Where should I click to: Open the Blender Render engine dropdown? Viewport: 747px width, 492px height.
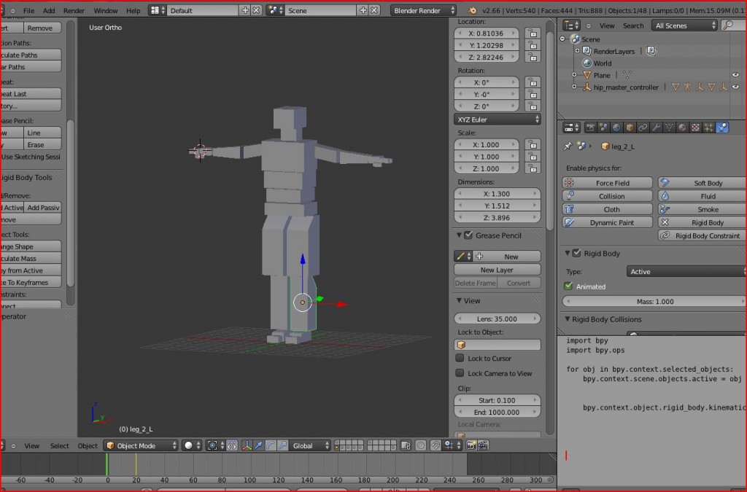(423, 10)
